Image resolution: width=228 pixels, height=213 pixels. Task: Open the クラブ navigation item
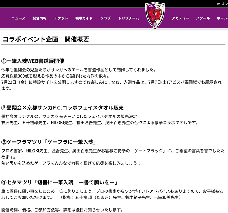pyautogui.click(x=105, y=18)
